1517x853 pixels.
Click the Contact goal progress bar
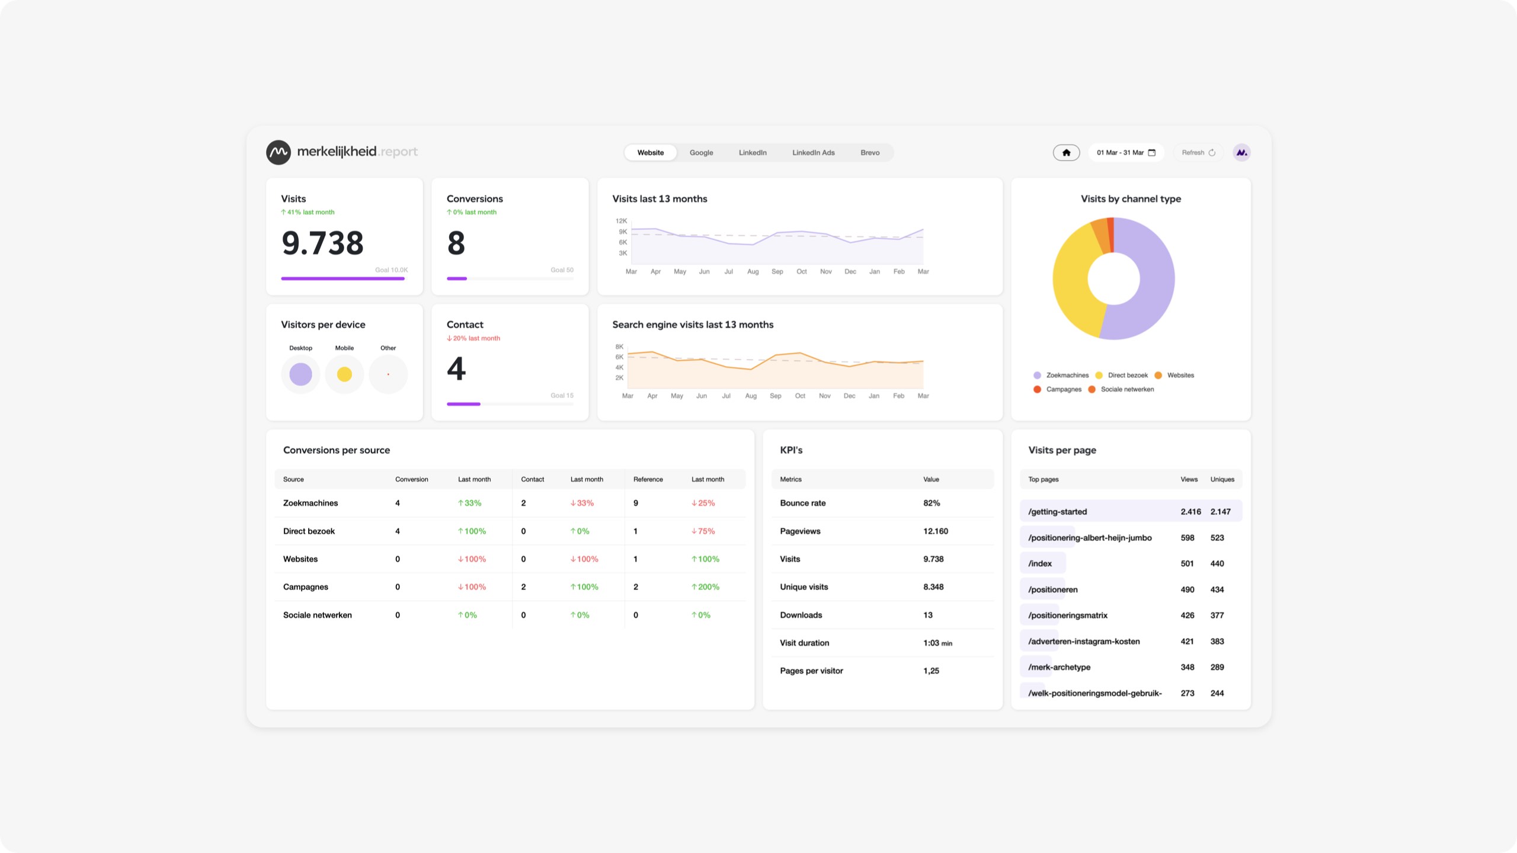[510, 404]
